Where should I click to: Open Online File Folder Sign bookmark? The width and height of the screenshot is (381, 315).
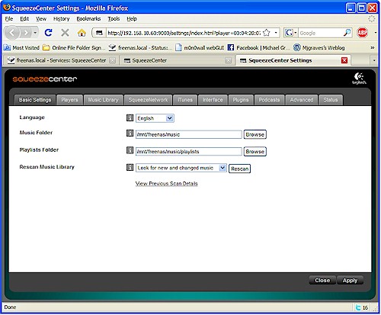74,47
